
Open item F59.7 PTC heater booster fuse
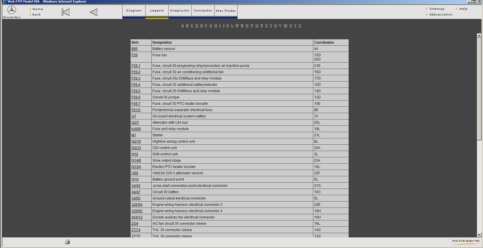136,104
